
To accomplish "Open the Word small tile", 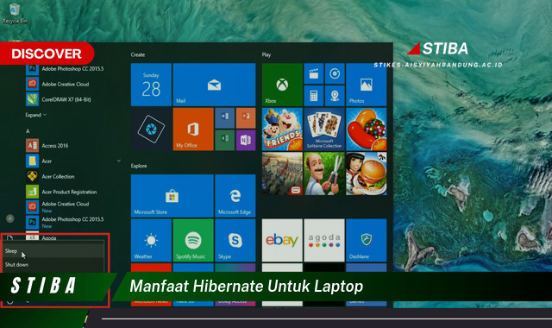I will [224, 118].
